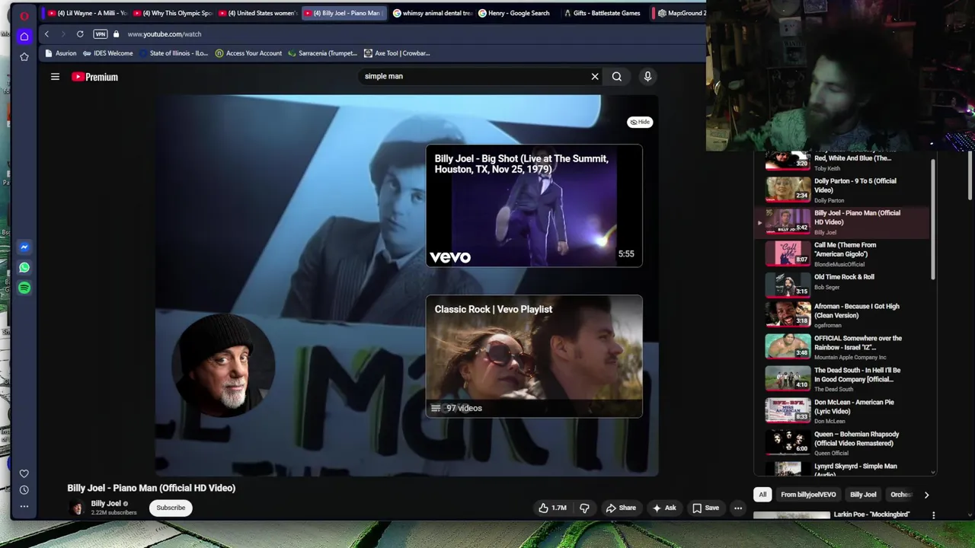
Task: Click the address bar URL www.youtube.com/watch
Action: pyautogui.click(x=165, y=34)
